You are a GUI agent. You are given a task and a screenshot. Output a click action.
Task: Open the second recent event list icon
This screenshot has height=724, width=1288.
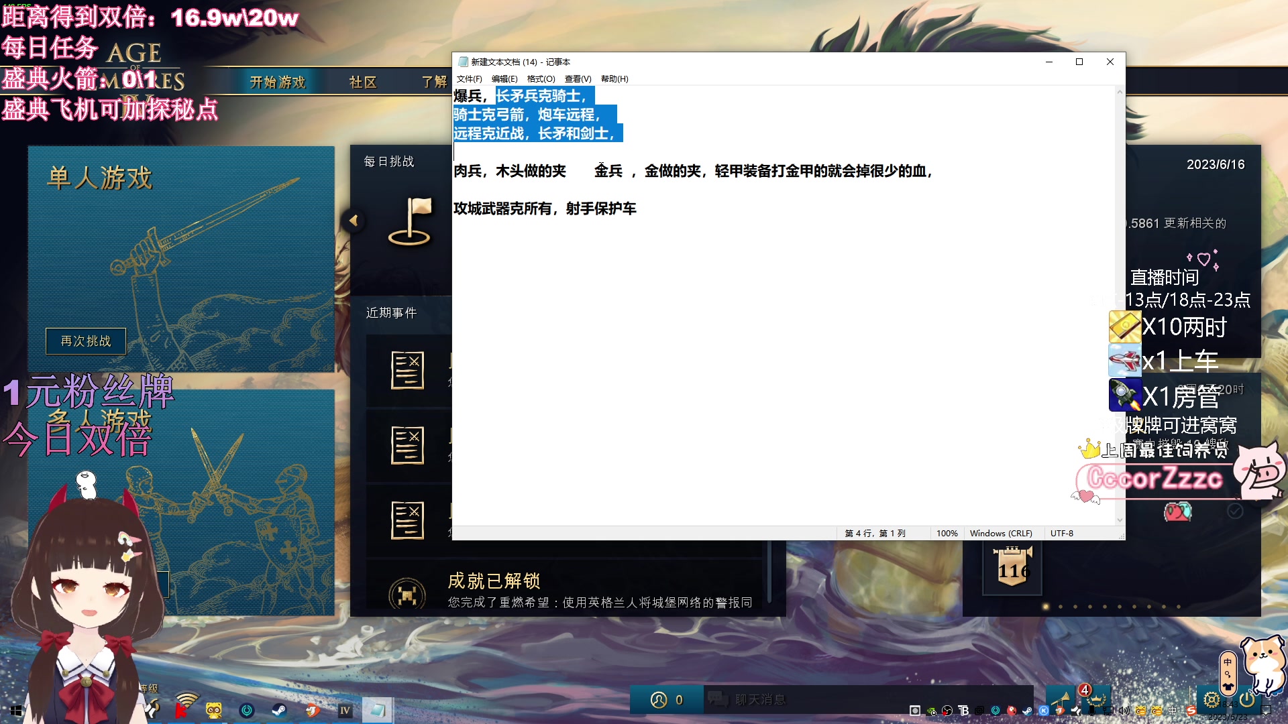tap(407, 445)
